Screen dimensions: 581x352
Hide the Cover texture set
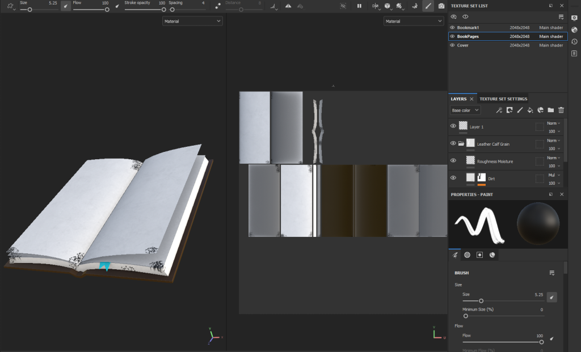452,45
